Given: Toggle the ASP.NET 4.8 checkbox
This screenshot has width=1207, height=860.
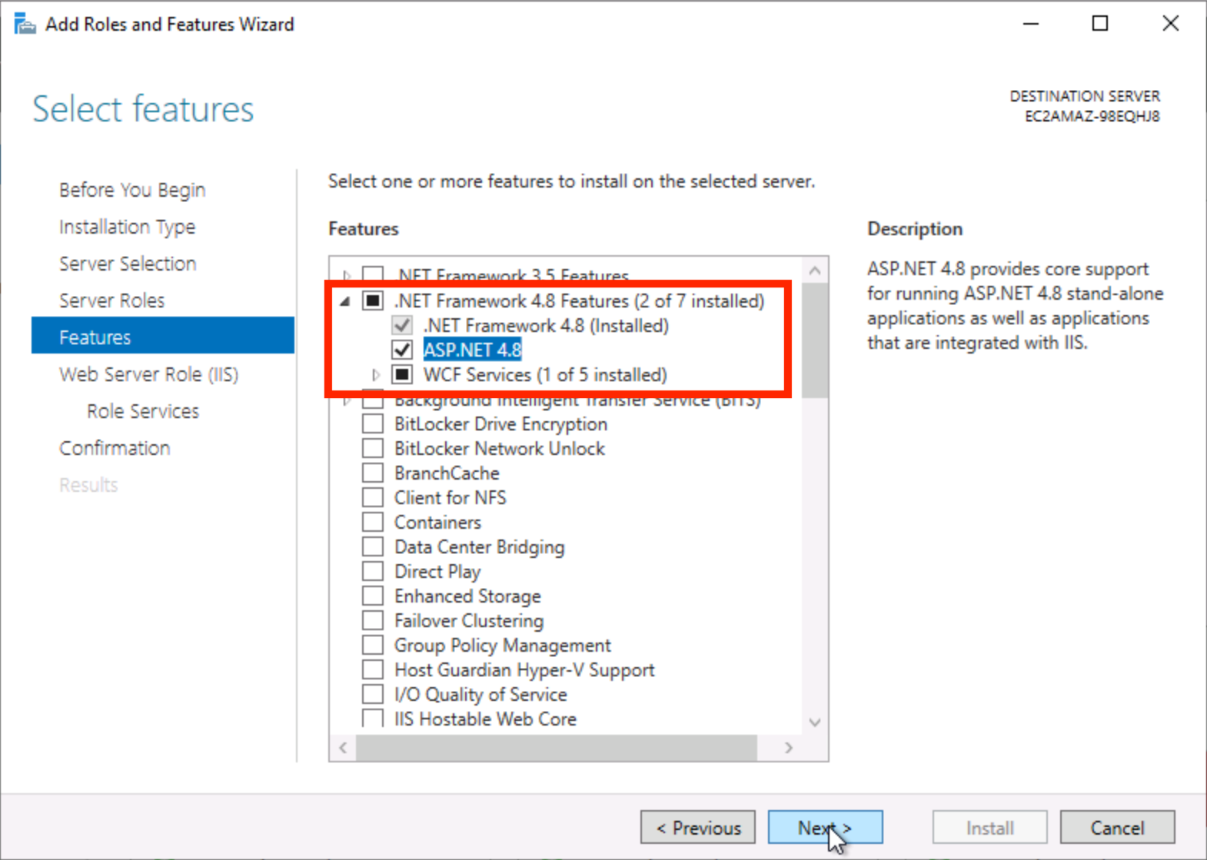Looking at the screenshot, I should (x=402, y=350).
